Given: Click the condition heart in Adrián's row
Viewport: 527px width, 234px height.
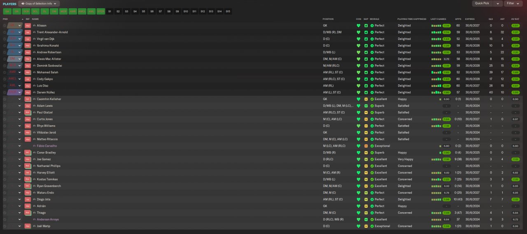Looking at the screenshot, I should click(x=358, y=206).
